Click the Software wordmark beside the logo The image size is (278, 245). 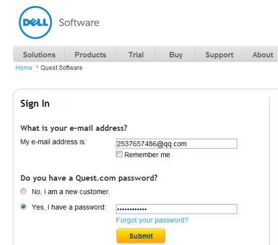(x=79, y=23)
